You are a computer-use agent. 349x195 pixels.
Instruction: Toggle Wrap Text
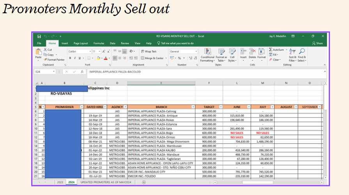pos(149,51)
